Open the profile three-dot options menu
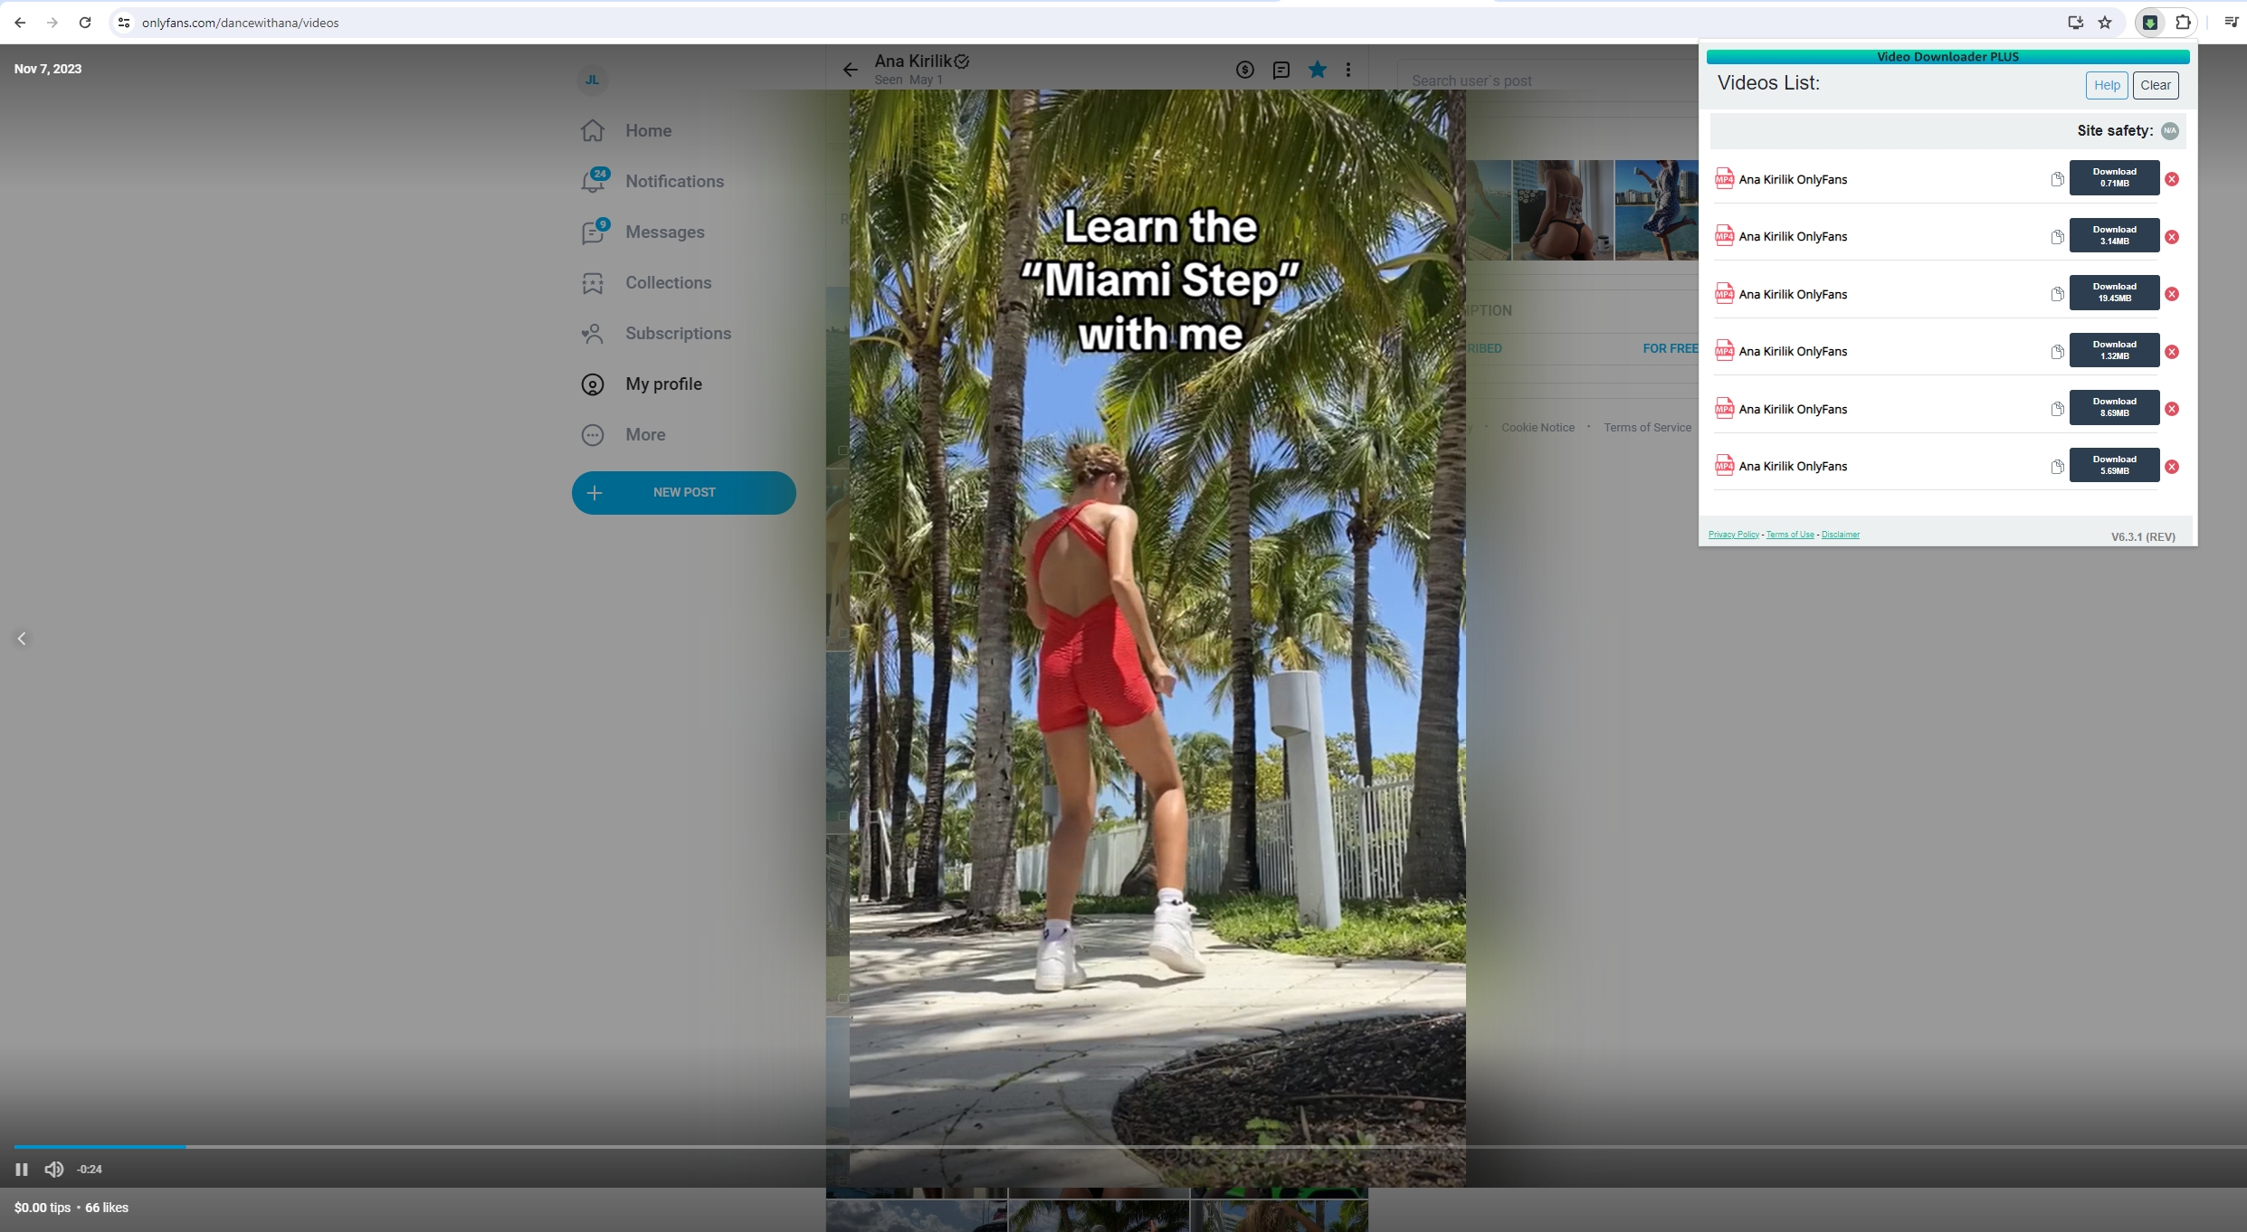The image size is (2247, 1232). click(x=1347, y=70)
